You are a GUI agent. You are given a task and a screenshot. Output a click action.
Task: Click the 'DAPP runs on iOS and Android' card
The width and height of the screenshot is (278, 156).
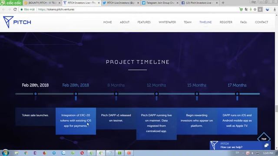coord(237,121)
